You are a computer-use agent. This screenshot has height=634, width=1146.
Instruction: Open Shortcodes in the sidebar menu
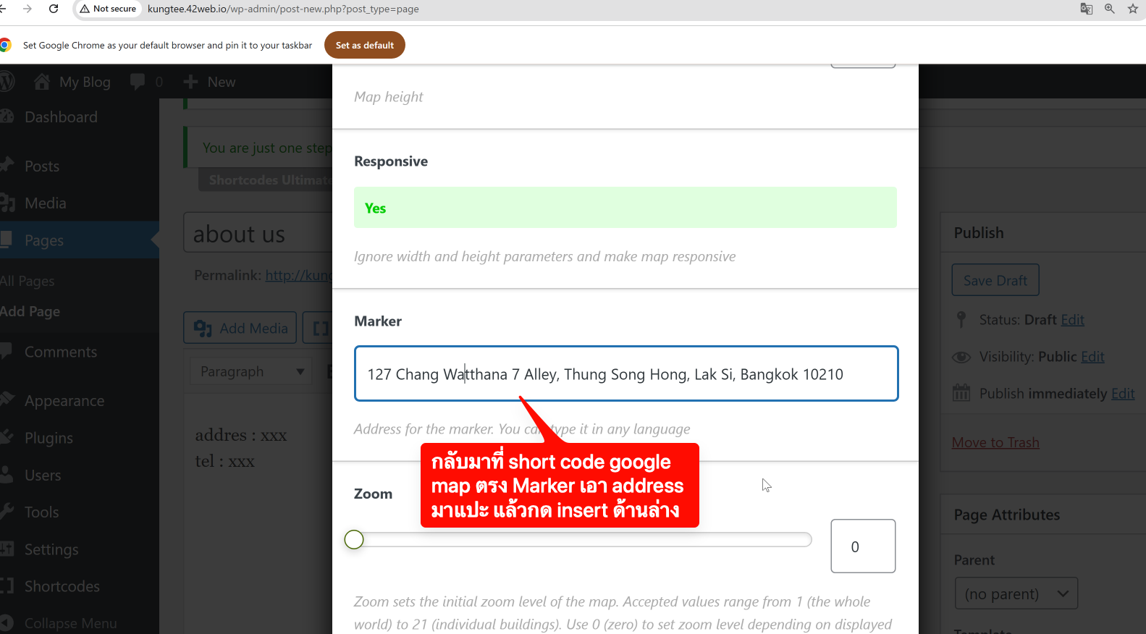coord(62,586)
